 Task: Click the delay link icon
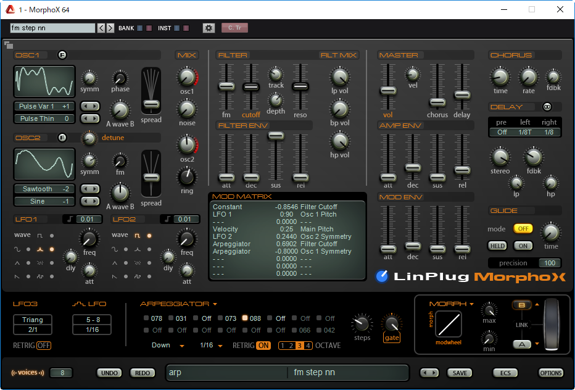(x=547, y=107)
